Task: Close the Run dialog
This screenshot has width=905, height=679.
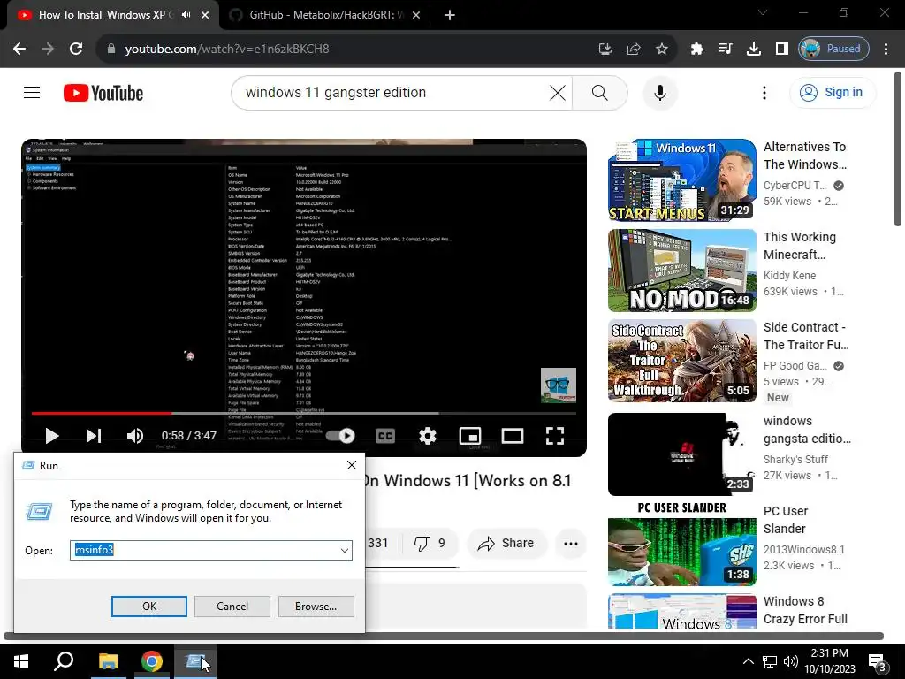Action: 352,465
